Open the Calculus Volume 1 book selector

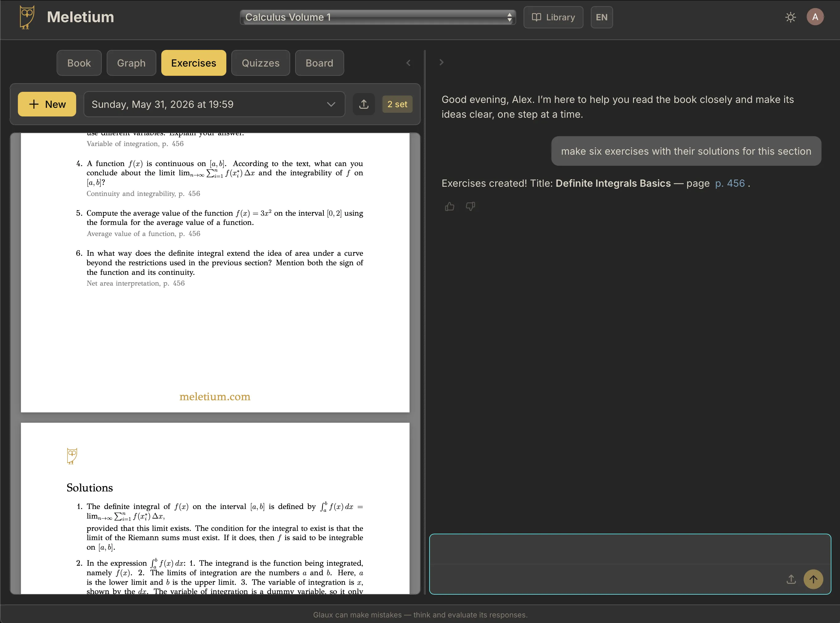tap(378, 17)
